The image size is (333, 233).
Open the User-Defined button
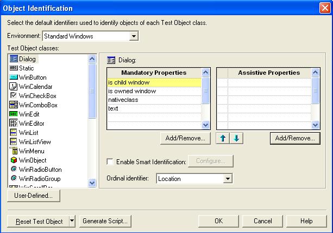click(34, 196)
